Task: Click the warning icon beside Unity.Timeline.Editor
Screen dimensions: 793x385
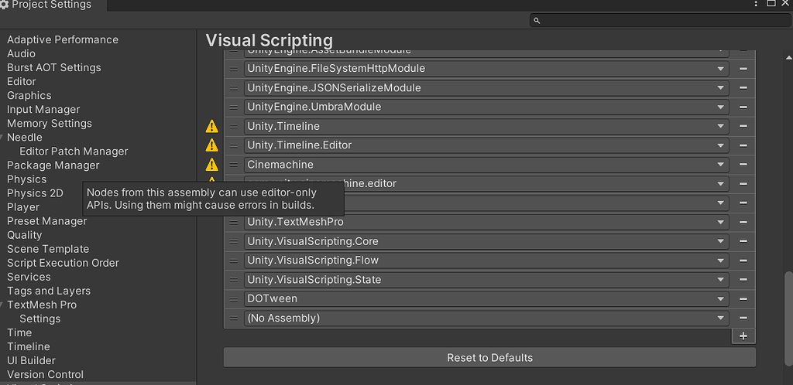Action: (x=211, y=145)
